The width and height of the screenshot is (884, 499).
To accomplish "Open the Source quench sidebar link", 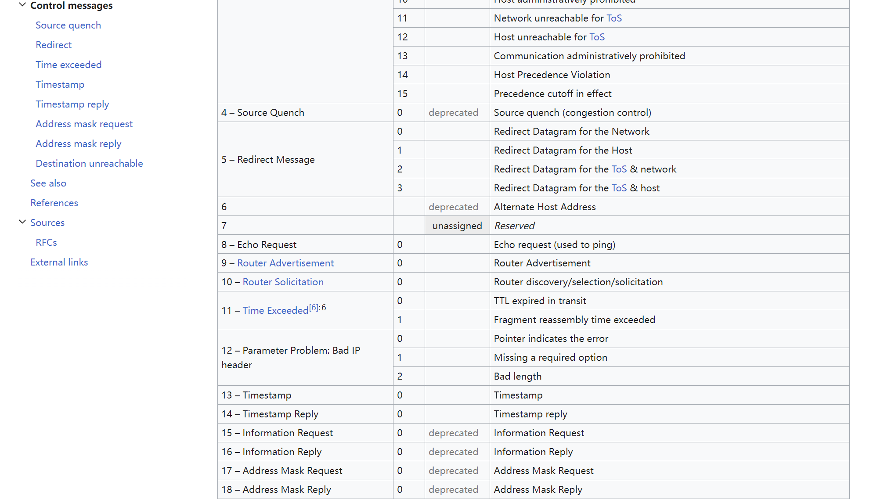I will click(x=68, y=25).
